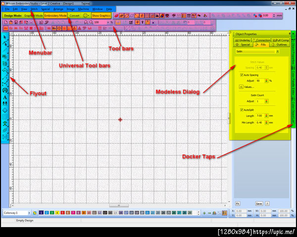Click the green add-color arrow icon
297x237 pixels.
coord(204,213)
